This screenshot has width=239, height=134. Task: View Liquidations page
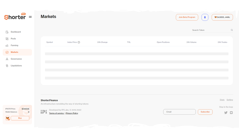tap(17, 66)
